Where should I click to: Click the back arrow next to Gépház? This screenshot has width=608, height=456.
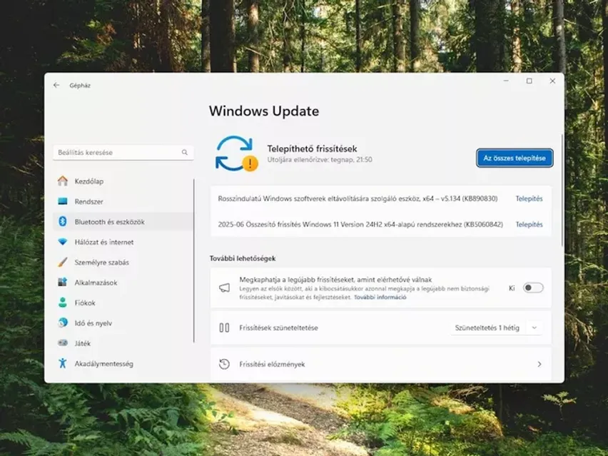[56, 86]
